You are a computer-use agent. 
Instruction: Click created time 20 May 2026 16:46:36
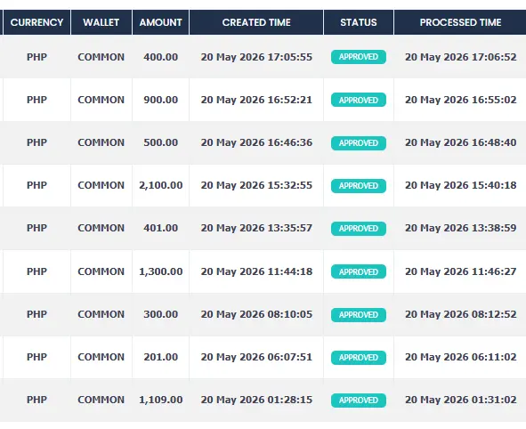click(x=256, y=142)
